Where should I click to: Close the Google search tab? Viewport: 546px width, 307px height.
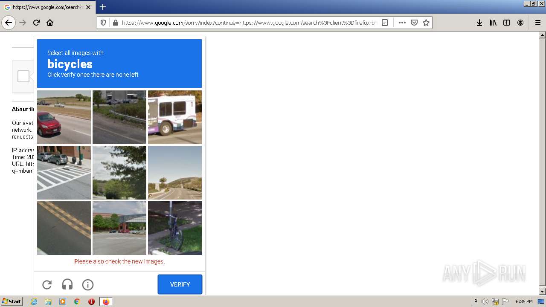point(88,7)
